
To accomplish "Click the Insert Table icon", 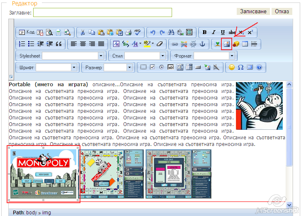I will [245, 44].
